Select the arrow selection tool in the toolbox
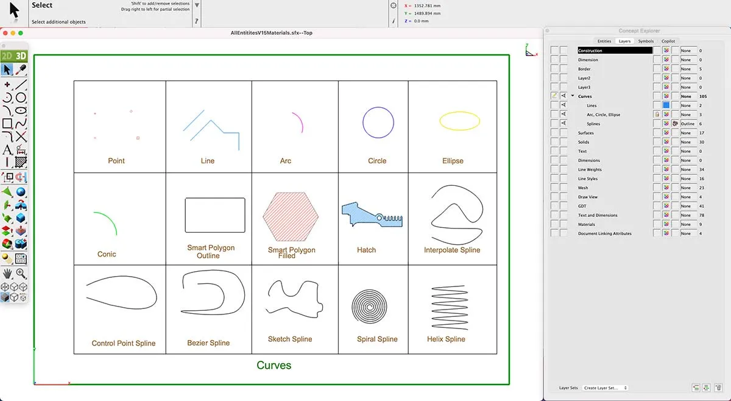 [7, 69]
